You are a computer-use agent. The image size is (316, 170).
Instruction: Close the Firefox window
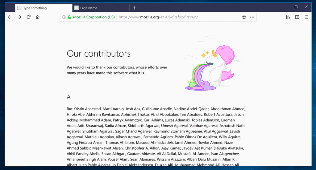pyautogui.click(x=306, y=7)
